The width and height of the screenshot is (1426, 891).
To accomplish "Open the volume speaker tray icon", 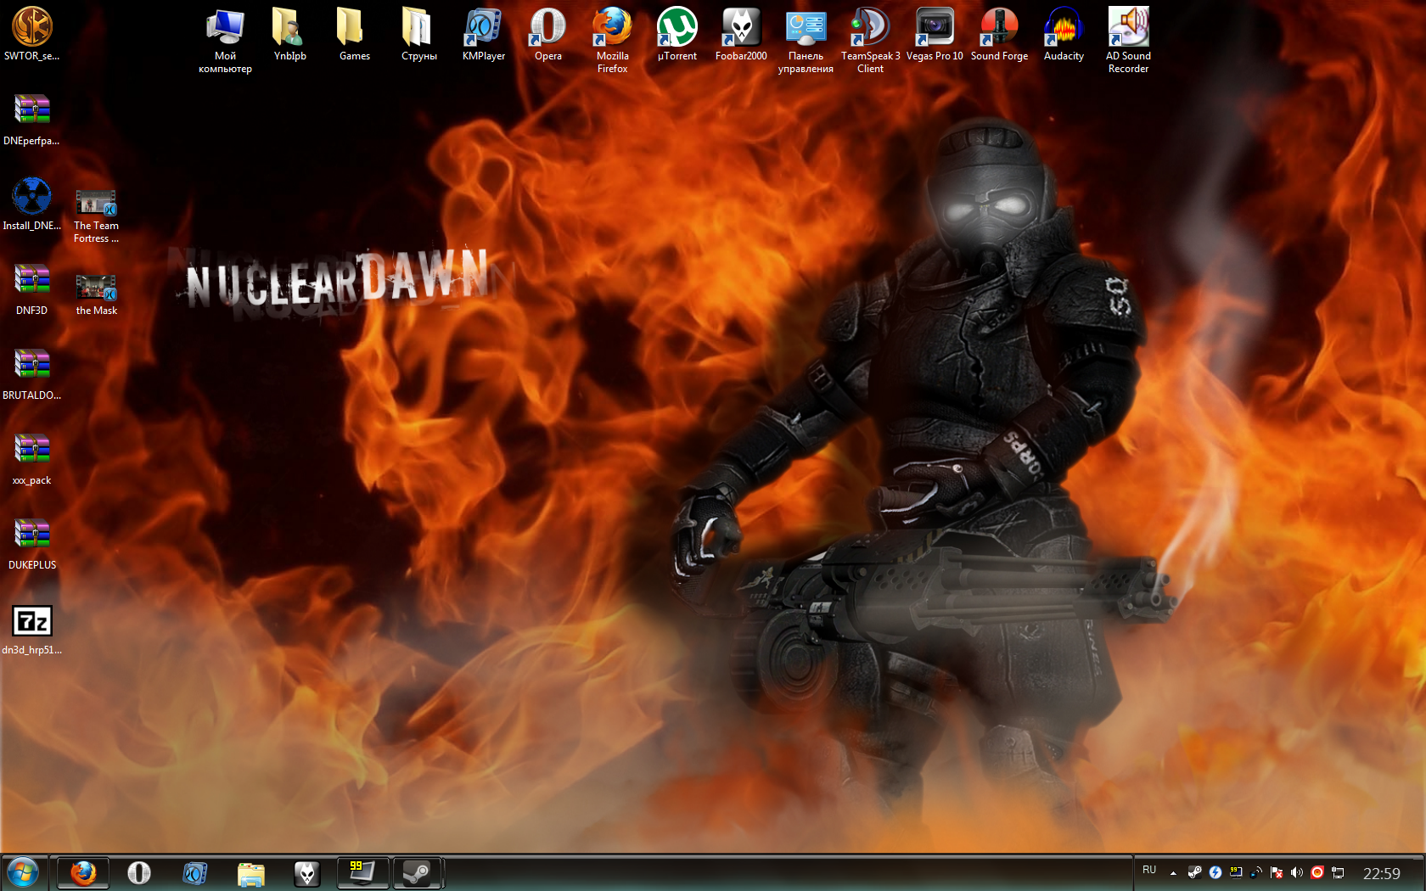I will pos(1297,872).
